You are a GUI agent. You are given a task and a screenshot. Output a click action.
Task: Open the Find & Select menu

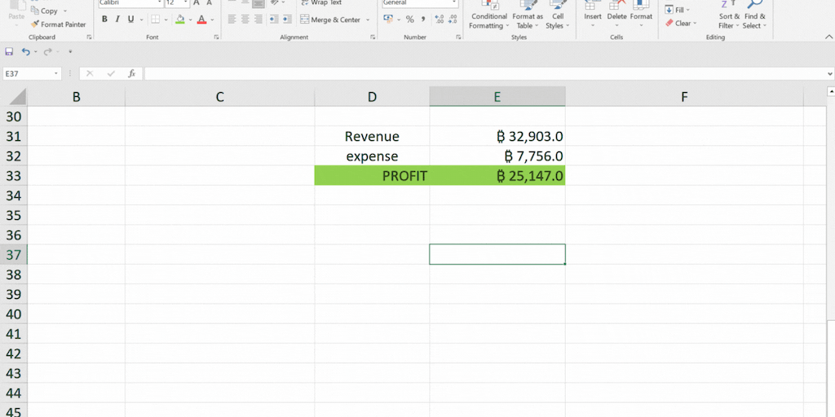coord(755,21)
